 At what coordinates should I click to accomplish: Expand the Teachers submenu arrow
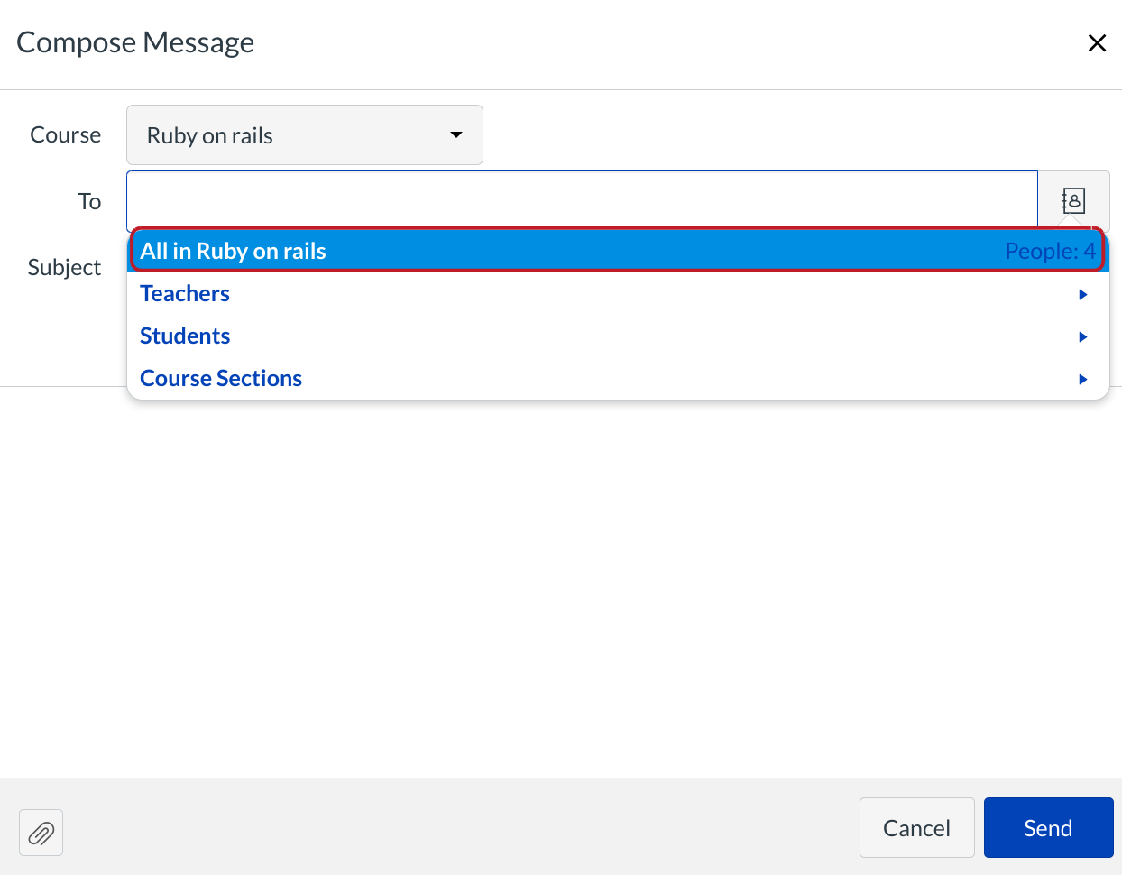[1082, 295]
